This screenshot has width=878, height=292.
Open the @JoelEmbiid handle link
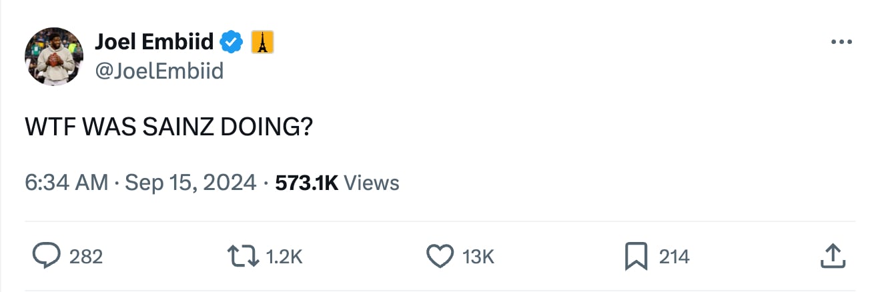coord(159,70)
